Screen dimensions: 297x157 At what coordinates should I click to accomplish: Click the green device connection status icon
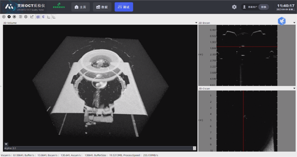[59, 5]
